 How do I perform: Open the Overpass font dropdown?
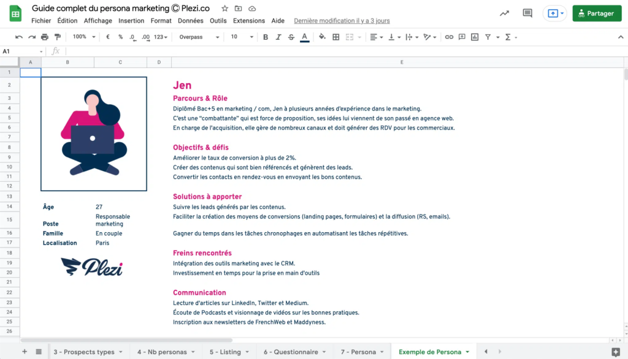coord(199,37)
